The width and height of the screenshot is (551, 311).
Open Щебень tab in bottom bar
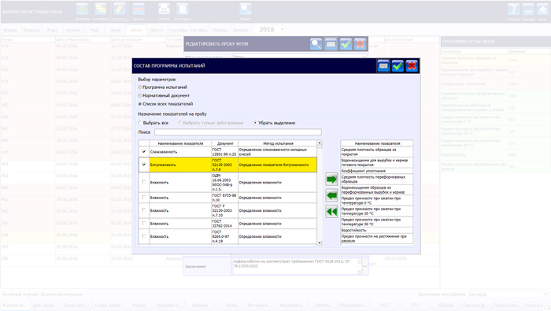coord(200,305)
